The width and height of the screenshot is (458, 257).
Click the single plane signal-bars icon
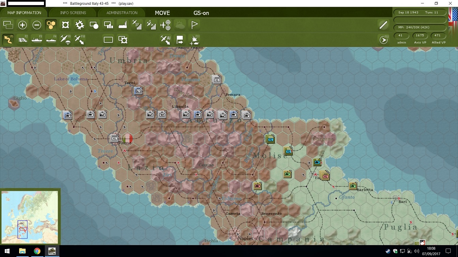coord(137,25)
